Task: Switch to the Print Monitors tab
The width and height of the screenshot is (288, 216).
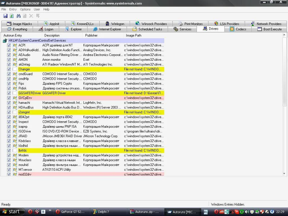Action: [x=190, y=24]
